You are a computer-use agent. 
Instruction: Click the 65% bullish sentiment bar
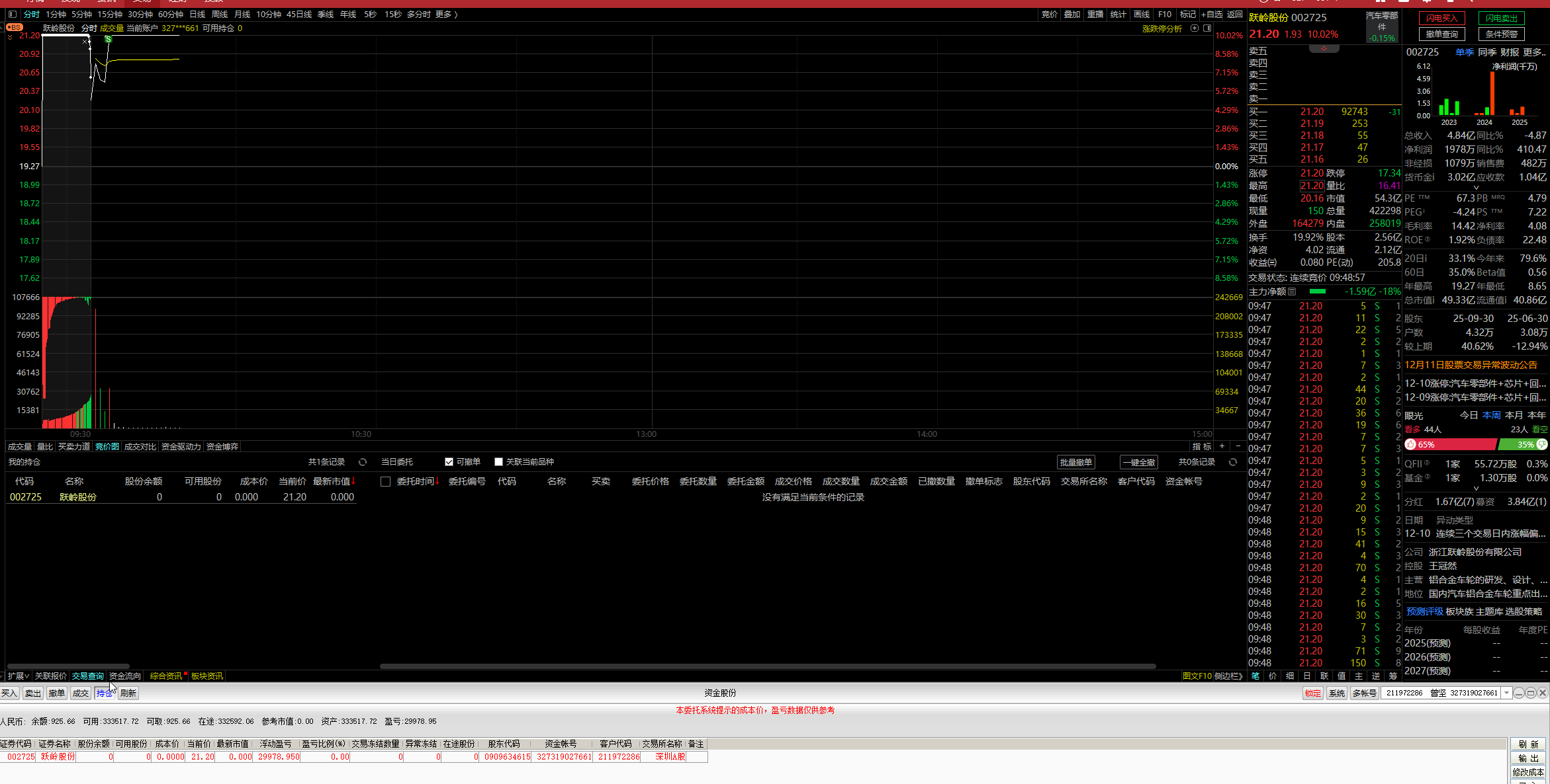[1453, 444]
